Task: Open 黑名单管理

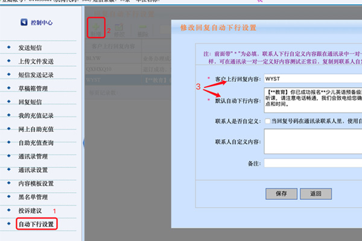Action: tap(33, 197)
